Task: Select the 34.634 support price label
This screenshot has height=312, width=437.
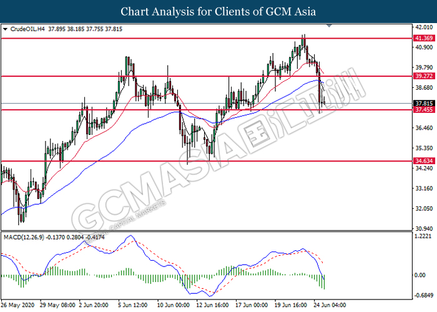Action: coord(424,161)
